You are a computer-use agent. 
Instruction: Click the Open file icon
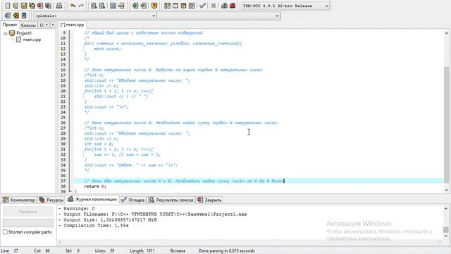(16, 6)
